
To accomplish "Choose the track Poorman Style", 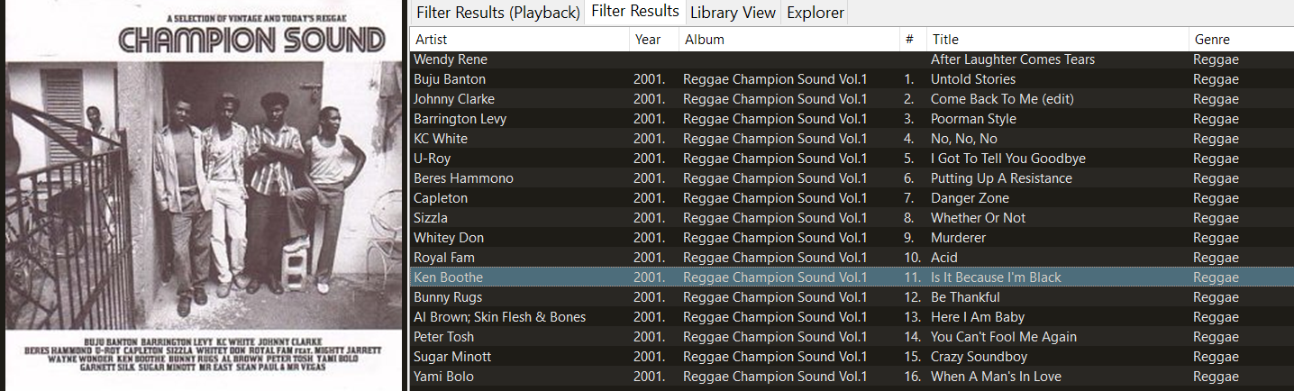I will (x=973, y=119).
